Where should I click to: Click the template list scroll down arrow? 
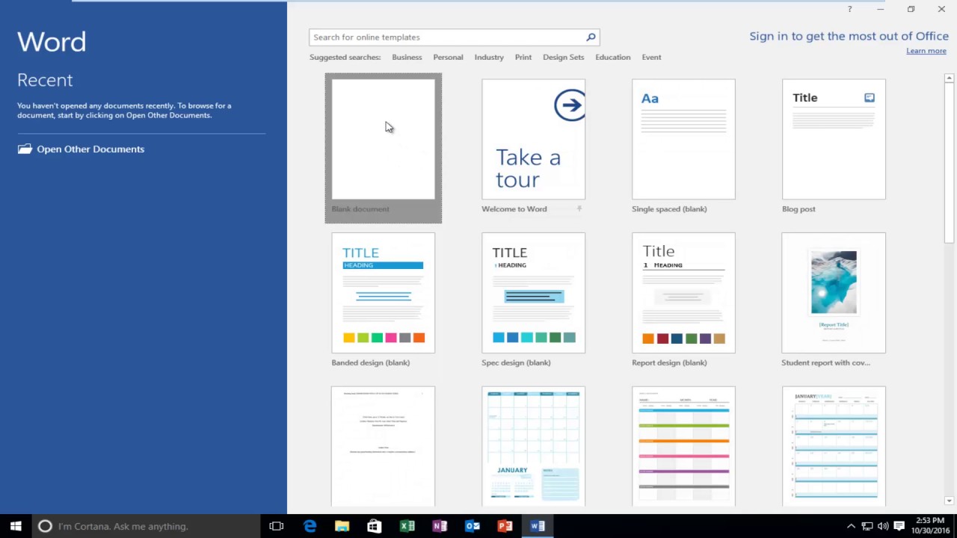click(949, 501)
